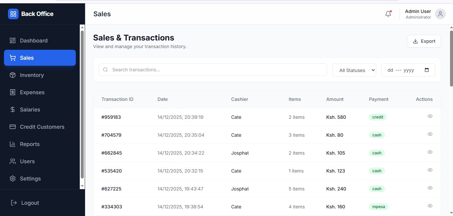This screenshot has width=453, height=216.
Task: View details of transaction #959183 via eye icon
Action: [x=430, y=116]
